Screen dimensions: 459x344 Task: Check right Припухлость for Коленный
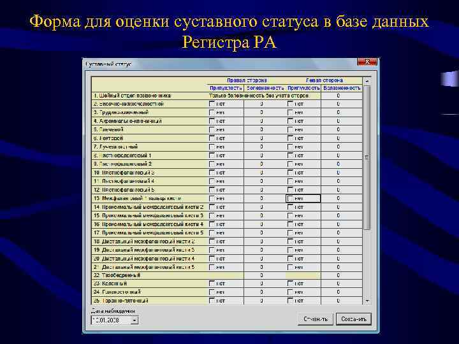212,283
